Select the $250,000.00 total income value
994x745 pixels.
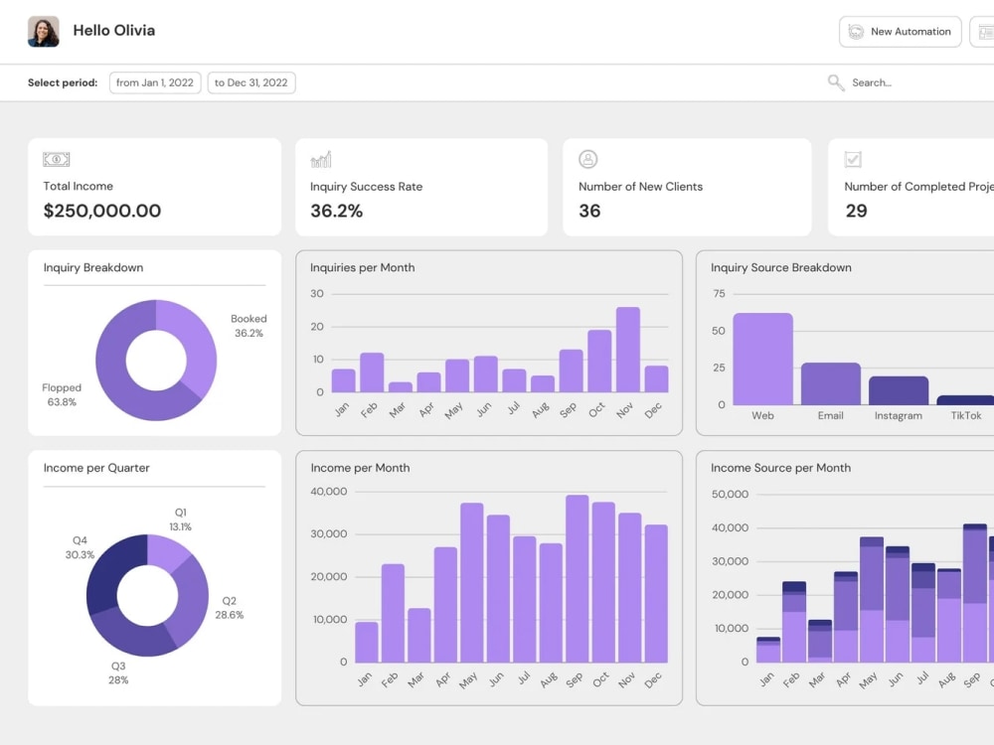click(x=102, y=211)
